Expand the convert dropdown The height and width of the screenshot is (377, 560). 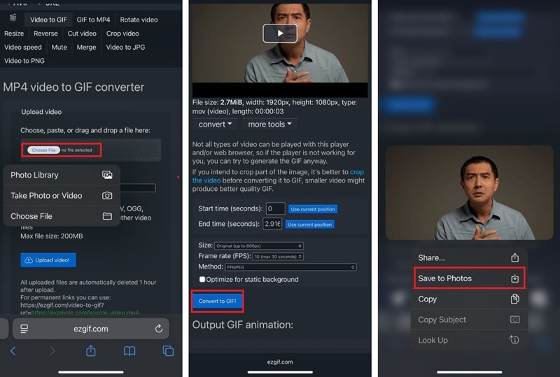click(215, 125)
